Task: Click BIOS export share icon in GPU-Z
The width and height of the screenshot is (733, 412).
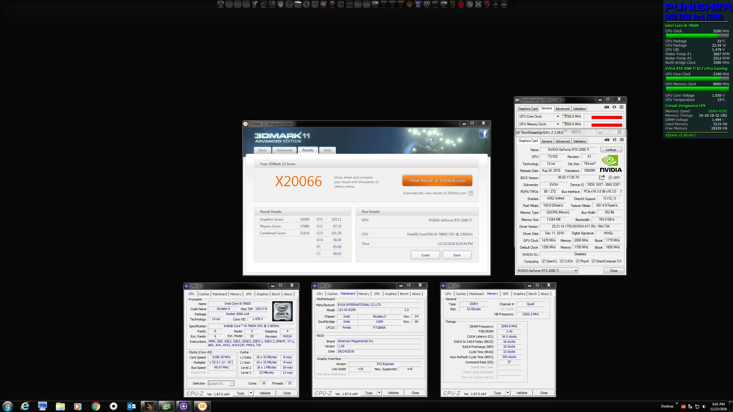Action: tap(602, 177)
